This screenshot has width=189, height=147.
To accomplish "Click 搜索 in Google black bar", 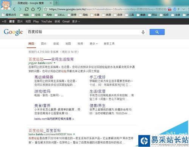I will click(x=12, y=22).
